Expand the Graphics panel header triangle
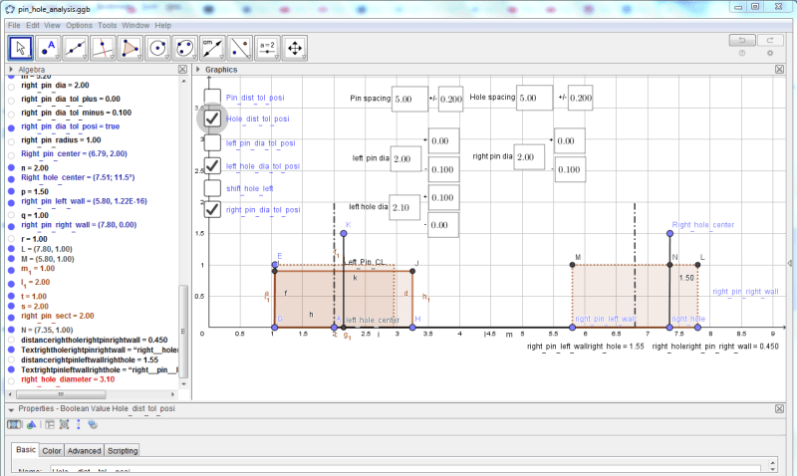Image resolution: width=797 pixels, height=476 pixels. pos(198,69)
